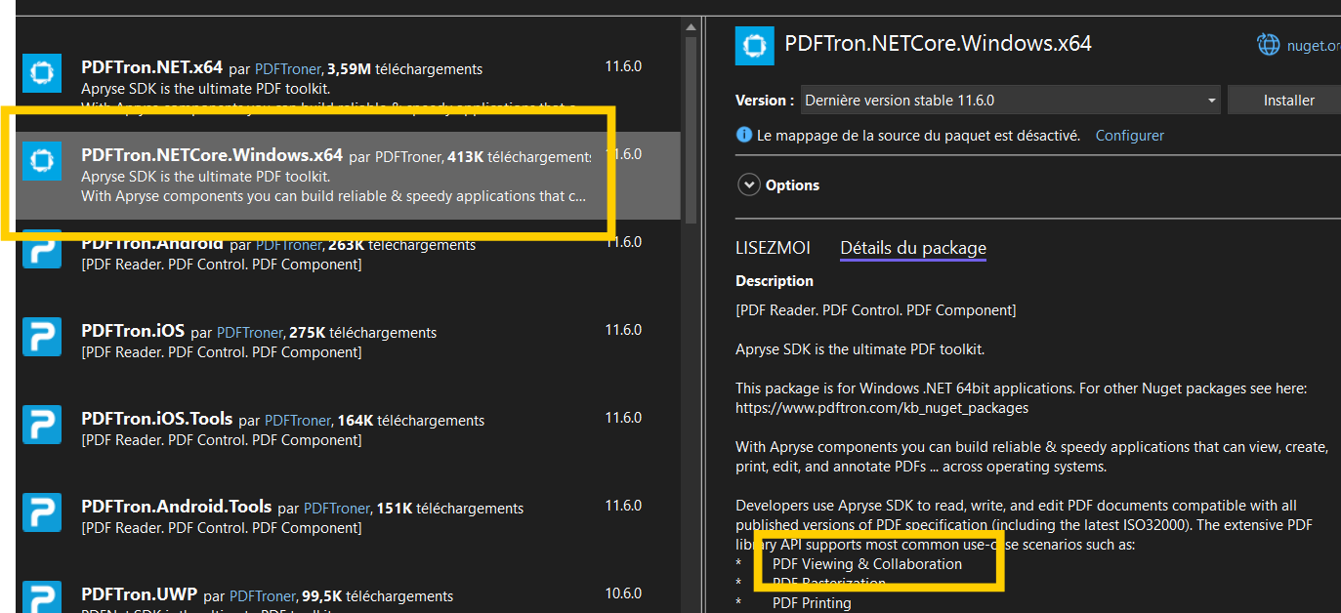Screen dimensions: 1341x613
Task: Click the "99,5K téléchargements" download count
Action: coord(378,596)
